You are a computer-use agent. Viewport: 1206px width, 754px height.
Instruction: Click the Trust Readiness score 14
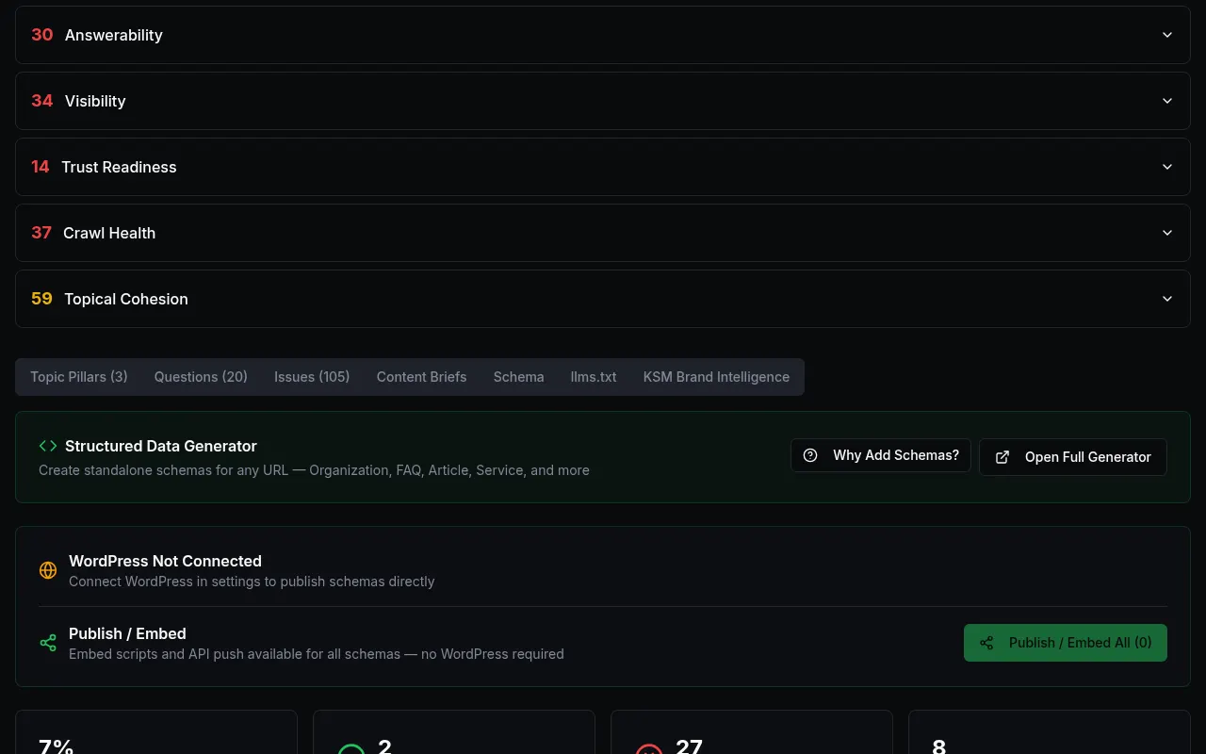tap(41, 167)
